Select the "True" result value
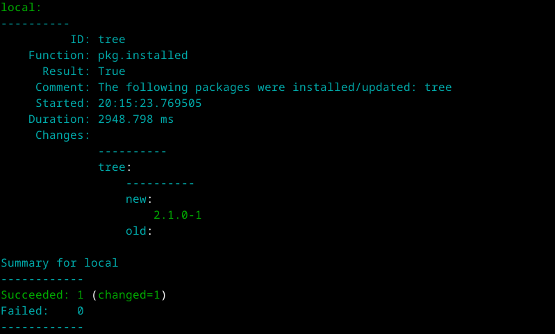This screenshot has width=555, height=334. [x=112, y=72]
